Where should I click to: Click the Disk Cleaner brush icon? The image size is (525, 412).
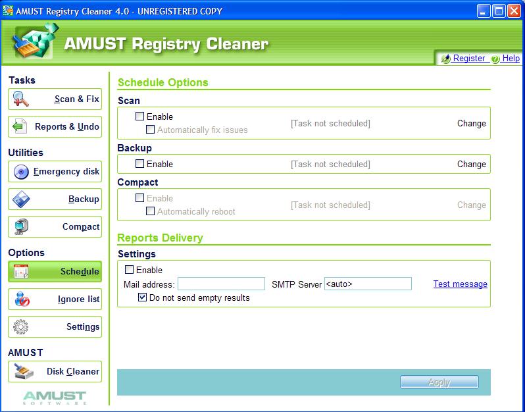[x=24, y=371]
